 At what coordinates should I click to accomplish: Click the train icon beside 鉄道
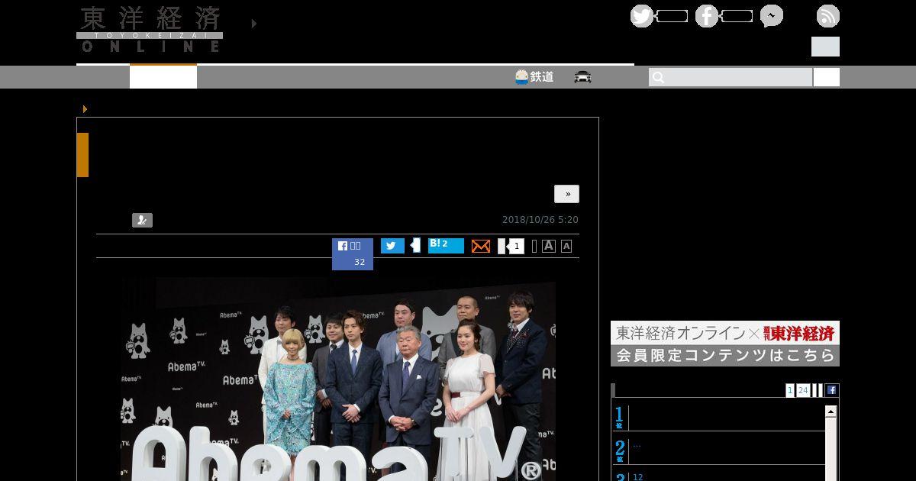click(522, 77)
